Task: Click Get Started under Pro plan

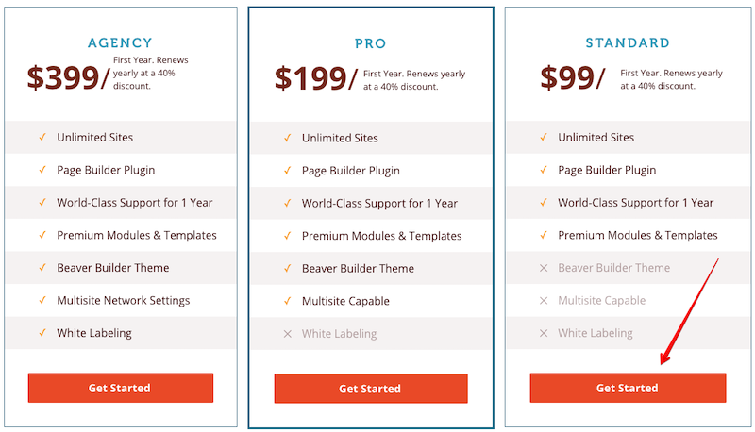Action: click(371, 389)
